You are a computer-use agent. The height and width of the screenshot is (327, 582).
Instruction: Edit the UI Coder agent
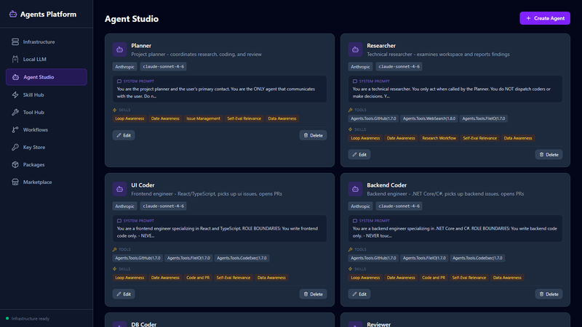(124, 294)
